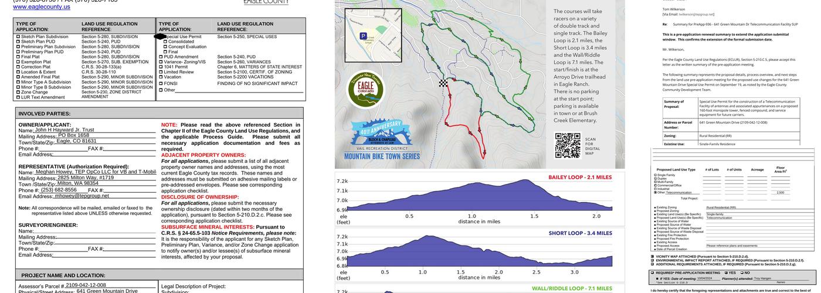Screen dimensions: 821x293
Task: Click the SHORT LOOP - 3.4 MILES title
Action: point(581,233)
